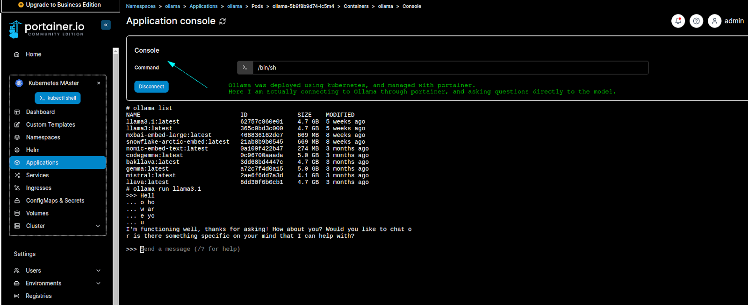The width and height of the screenshot is (748, 305).
Task: Click the Custom Templates icon
Action: (17, 125)
